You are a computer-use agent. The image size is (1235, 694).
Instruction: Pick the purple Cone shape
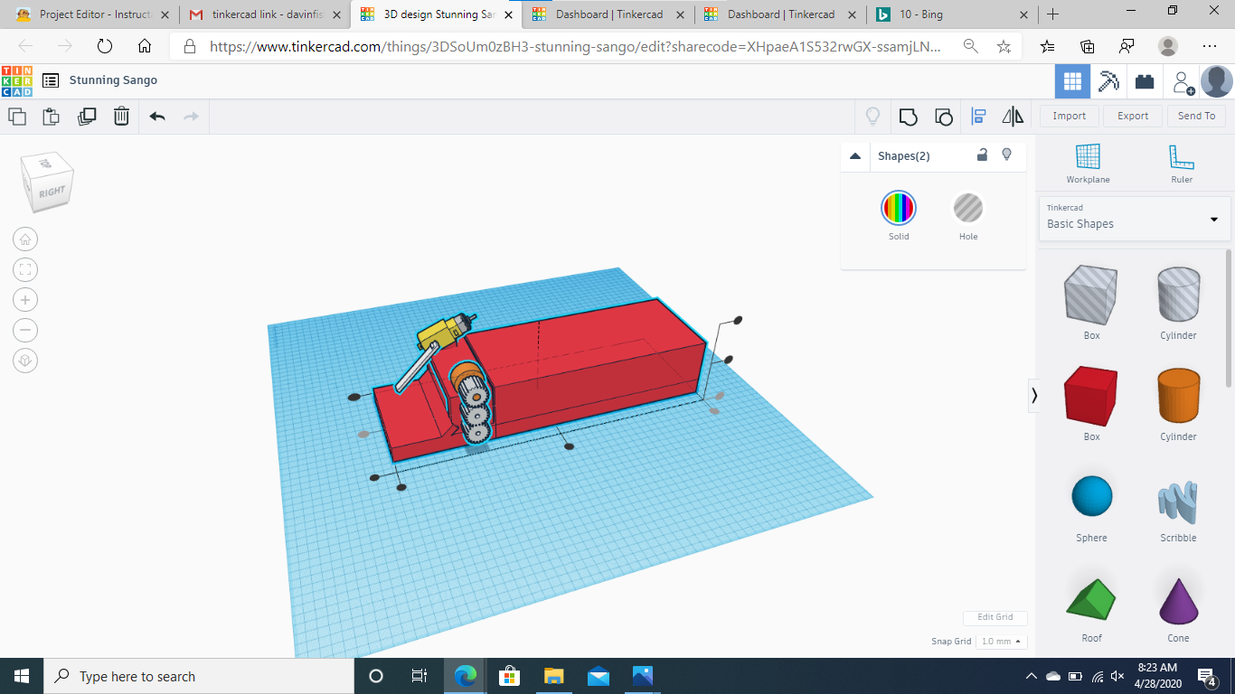[x=1178, y=600]
